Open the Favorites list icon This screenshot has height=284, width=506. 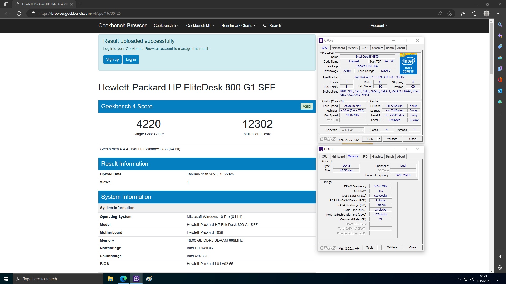[463, 13]
